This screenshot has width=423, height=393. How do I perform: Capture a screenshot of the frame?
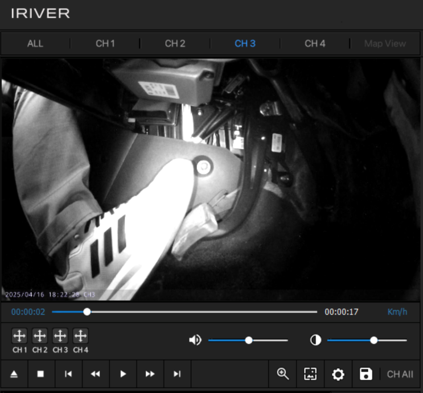[310, 374]
